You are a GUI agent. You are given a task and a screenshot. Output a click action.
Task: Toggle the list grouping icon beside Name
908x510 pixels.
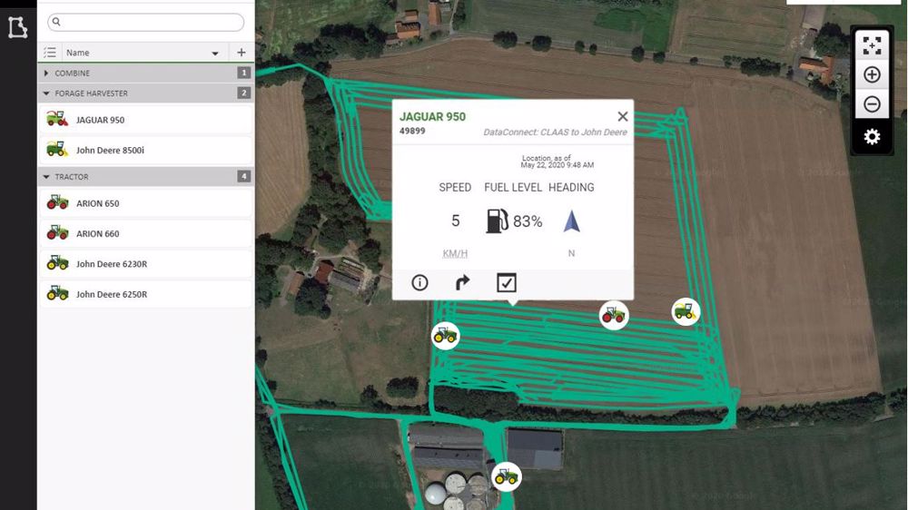pos(50,53)
